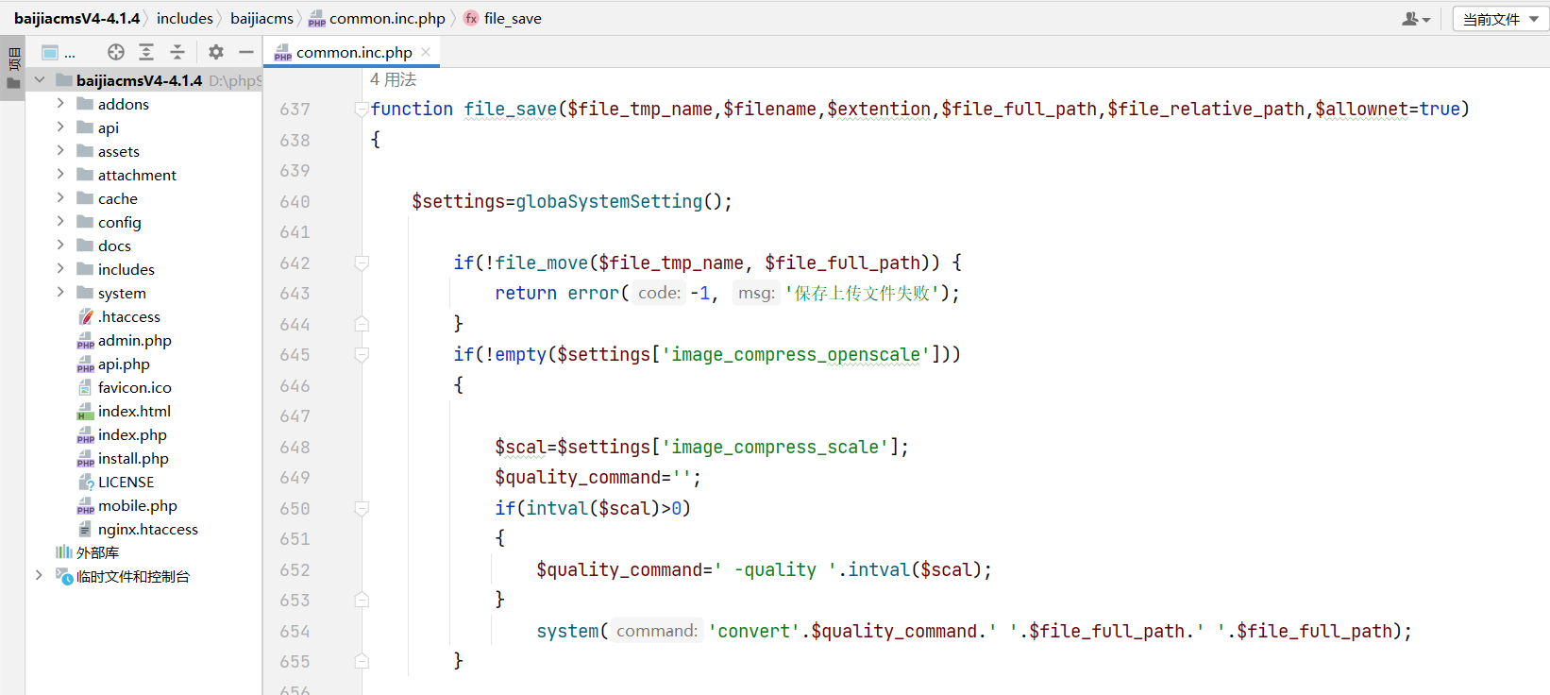The height and width of the screenshot is (695, 1550).
Task: Click the folder icon in the left tool strip
Action: (13, 84)
